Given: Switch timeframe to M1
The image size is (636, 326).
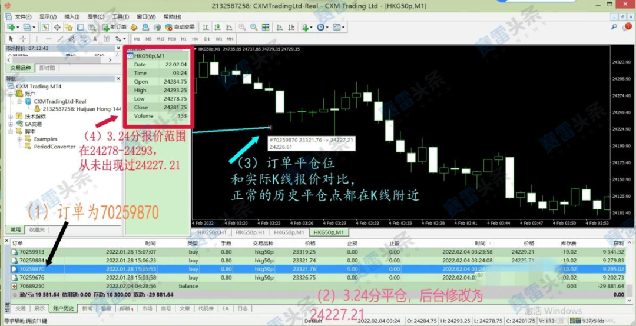Looking at the screenshot, I should coord(137,39).
